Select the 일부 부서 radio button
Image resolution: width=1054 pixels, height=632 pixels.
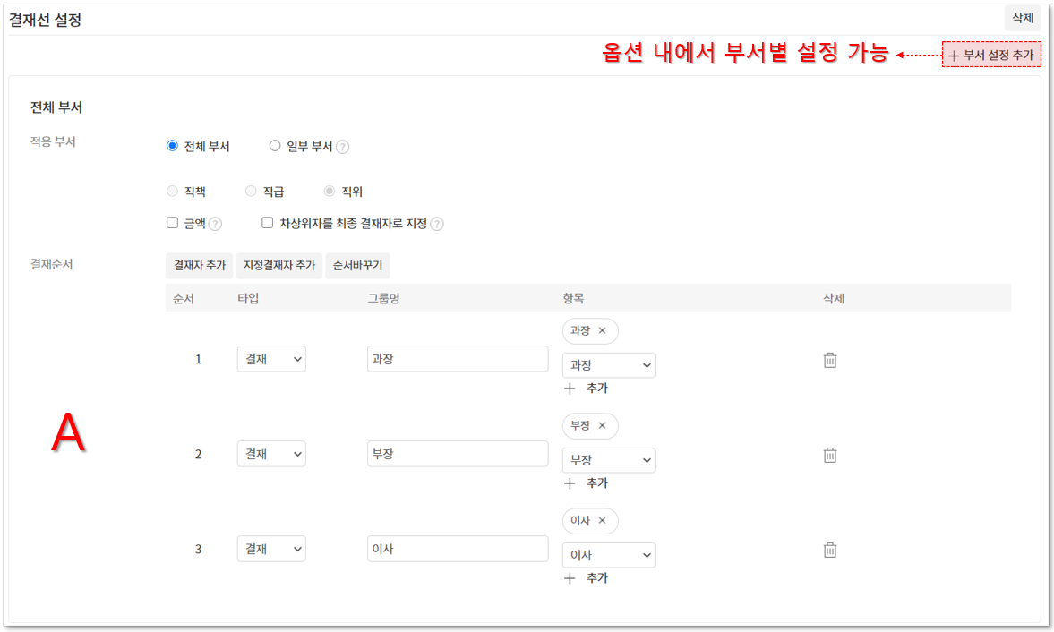(275, 146)
